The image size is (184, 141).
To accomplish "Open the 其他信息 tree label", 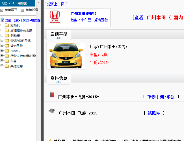I will (x=17, y=66).
